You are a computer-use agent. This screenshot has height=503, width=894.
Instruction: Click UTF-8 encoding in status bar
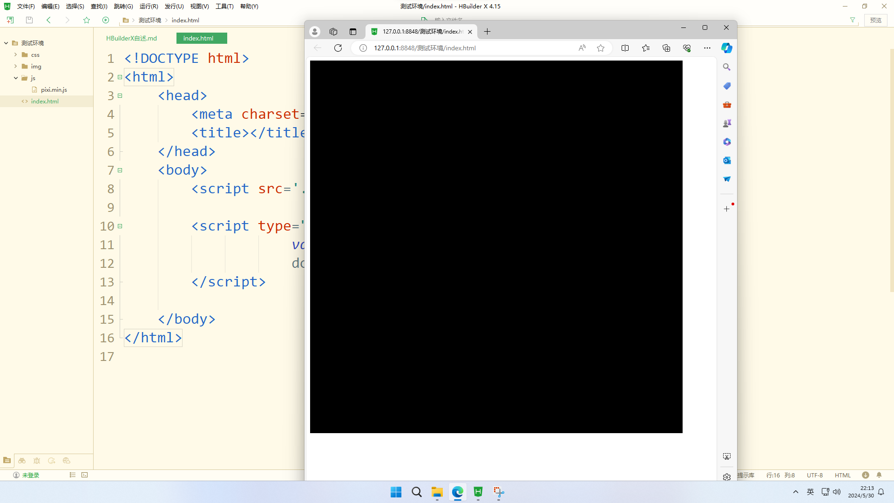(814, 475)
